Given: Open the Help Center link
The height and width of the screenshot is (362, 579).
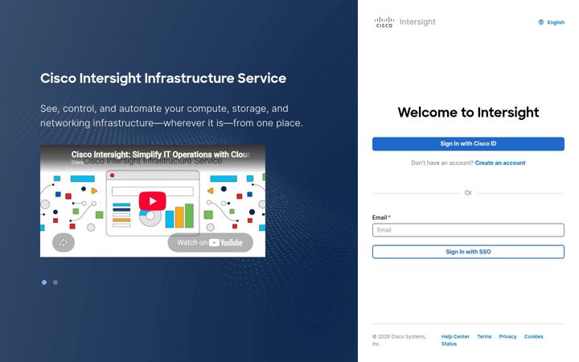Looking at the screenshot, I should 455,336.
